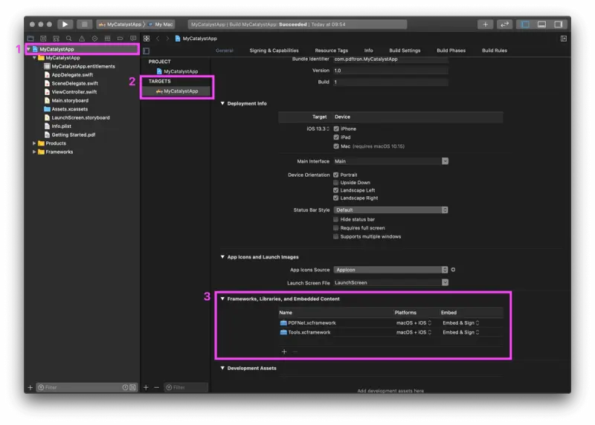This screenshot has width=595, height=425.
Task: Click the Version number field
Action: coord(390,71)
